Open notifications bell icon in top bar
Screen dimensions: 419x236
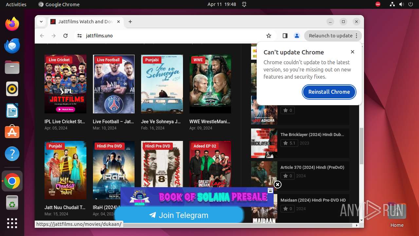244,4
